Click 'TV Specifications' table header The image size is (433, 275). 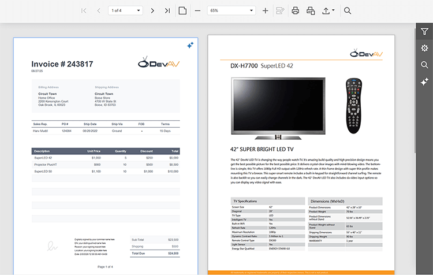(267, 201)
